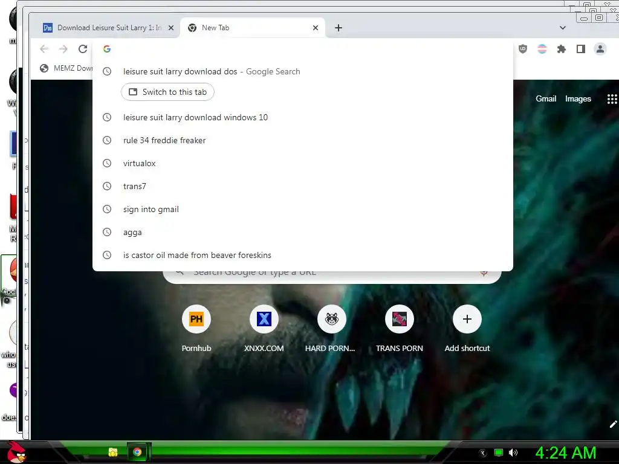This screenshot has height=464, width=619.
Task: Open a new tab with plus button
Action: 339,28
